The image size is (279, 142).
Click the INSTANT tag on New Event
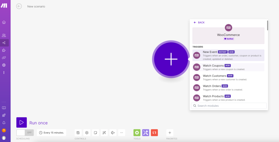223,52
